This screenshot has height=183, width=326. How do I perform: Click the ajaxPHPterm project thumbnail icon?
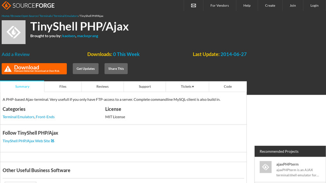(x=265, y=167)
